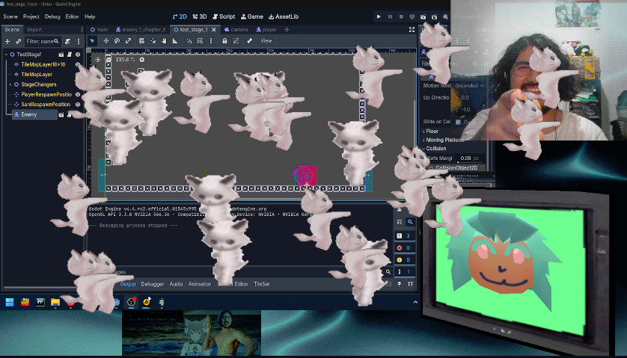Choose the Scale Mode tool
Image resolution: width=627 pixels, height=358 pixels.
click(129, 41)
